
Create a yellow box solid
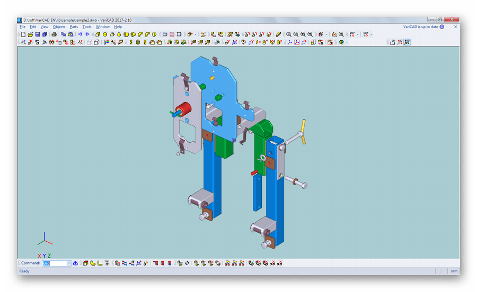[x=98, y=34]
